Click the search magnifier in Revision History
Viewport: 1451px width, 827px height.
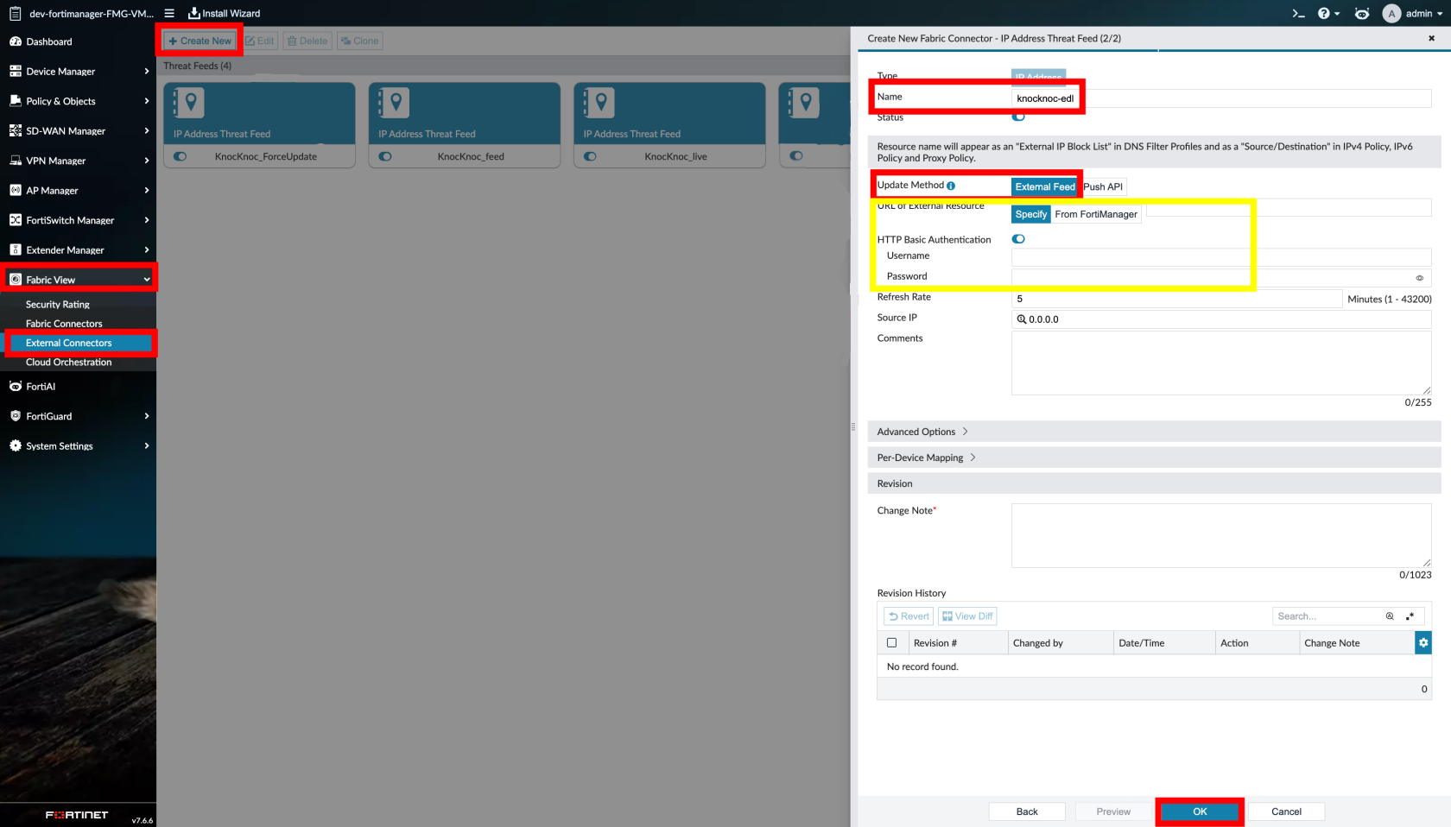click(1390, 616)
